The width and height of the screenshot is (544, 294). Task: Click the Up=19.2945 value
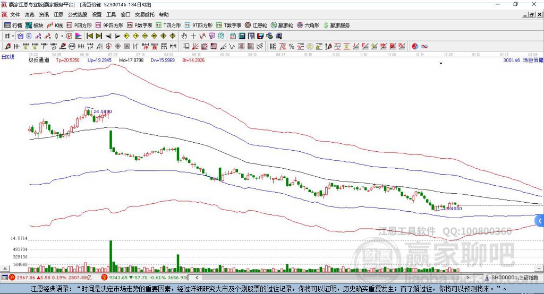click(99, 60)
